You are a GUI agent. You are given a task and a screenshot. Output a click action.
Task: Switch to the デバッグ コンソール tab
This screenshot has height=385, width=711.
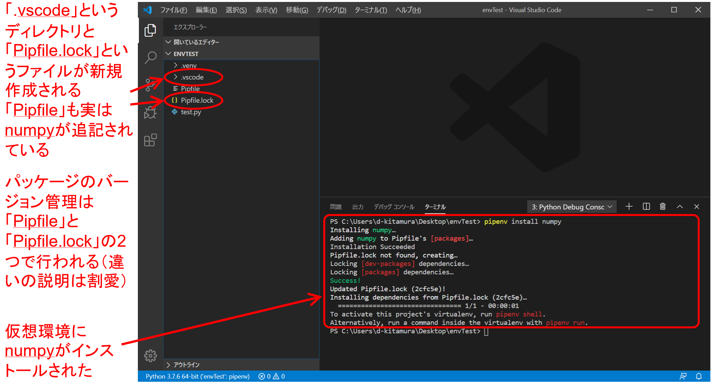[x=394, y=207]
